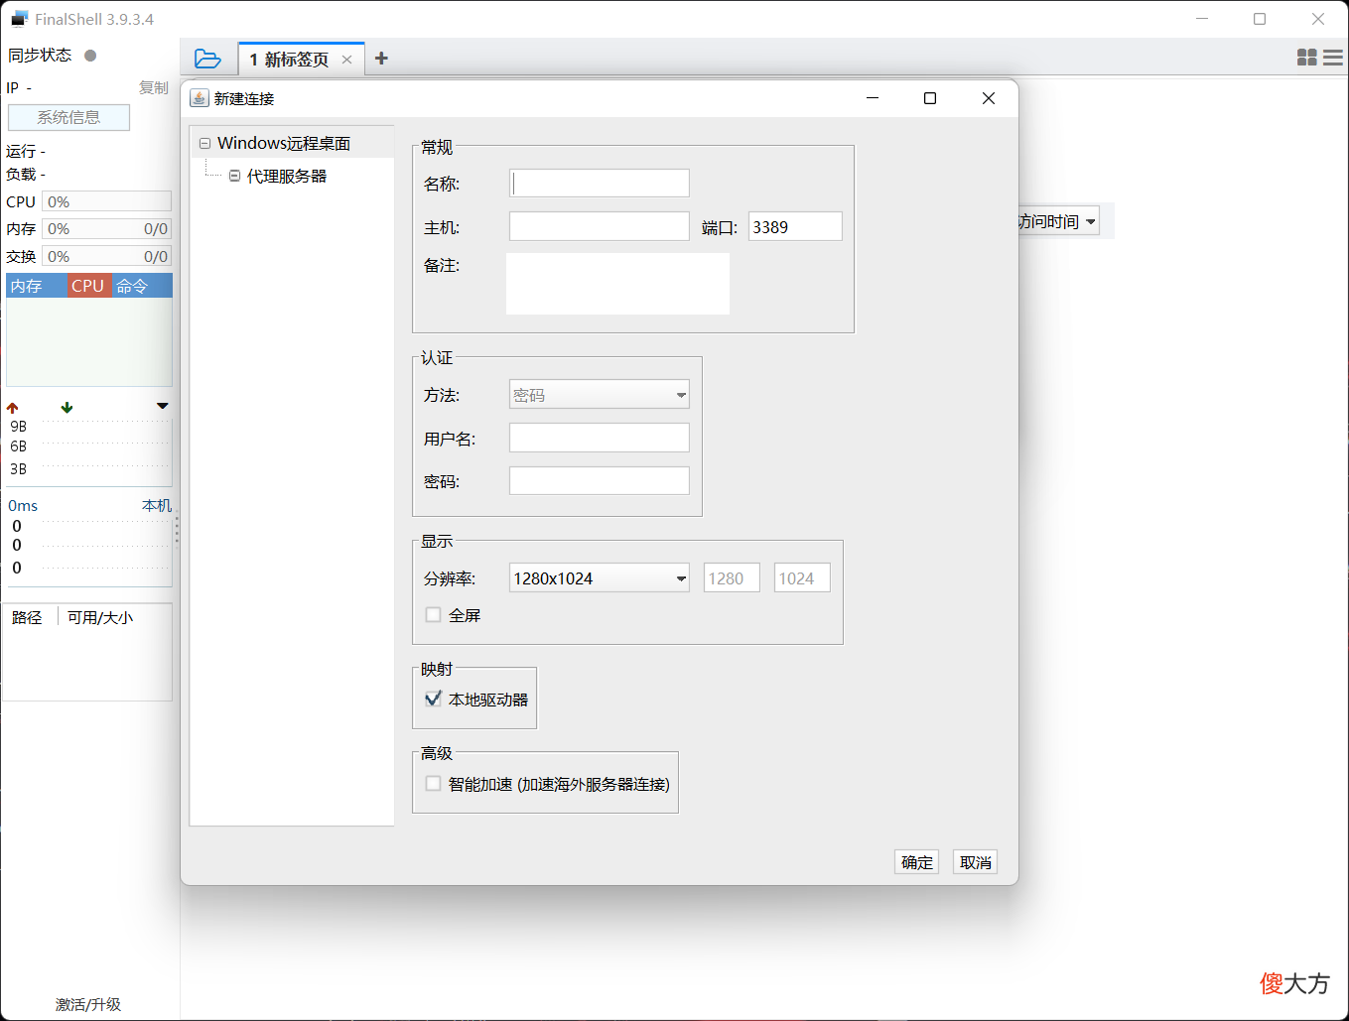Select 代理服务器 in the tree
Viewport: 1349px width, 1021px height.
click(287, 176)
